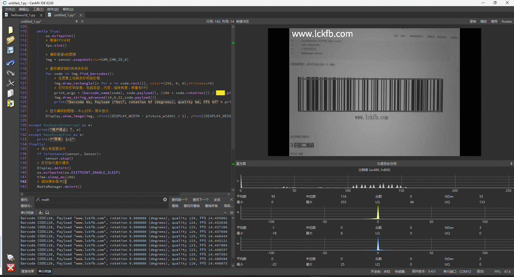
Task: Click the 串行端口: COM12 status entry
Action: click(457, 271)
